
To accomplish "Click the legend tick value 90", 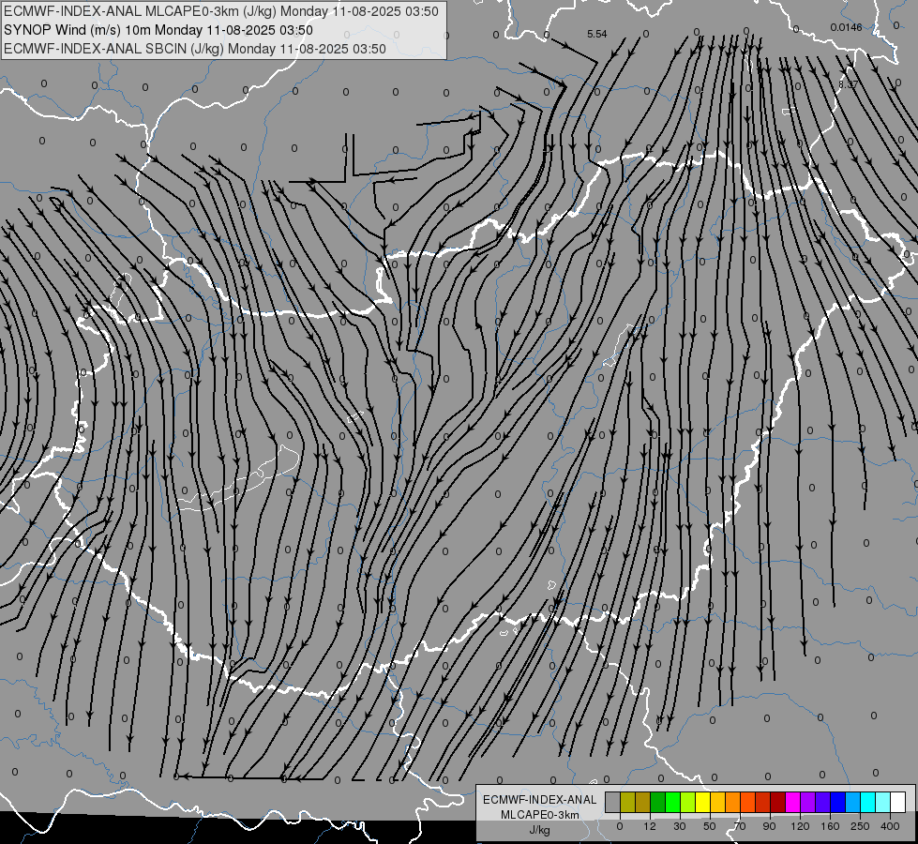I will pyautogui.click(x=769, y=826).
